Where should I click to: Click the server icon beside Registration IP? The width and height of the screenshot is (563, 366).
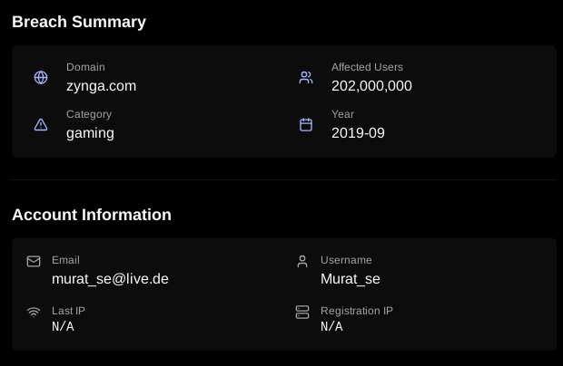pos(302,312)
